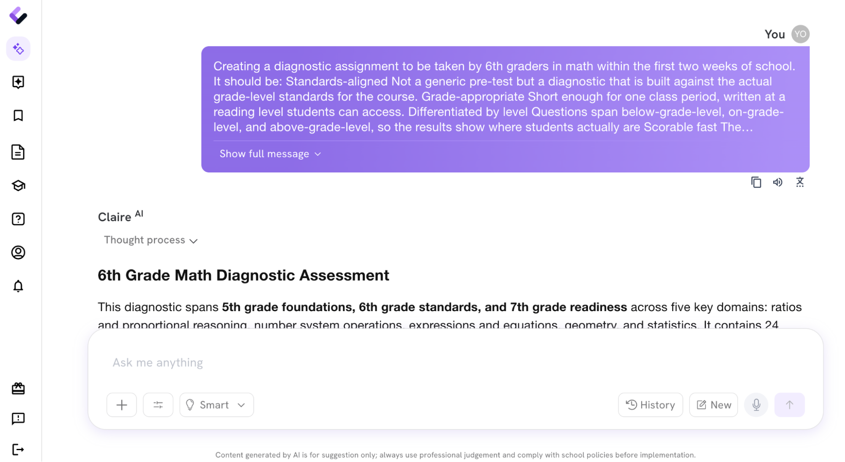Screen dimensions: 845x462
Task: Open the profile account icon
Action: point(18,252)
